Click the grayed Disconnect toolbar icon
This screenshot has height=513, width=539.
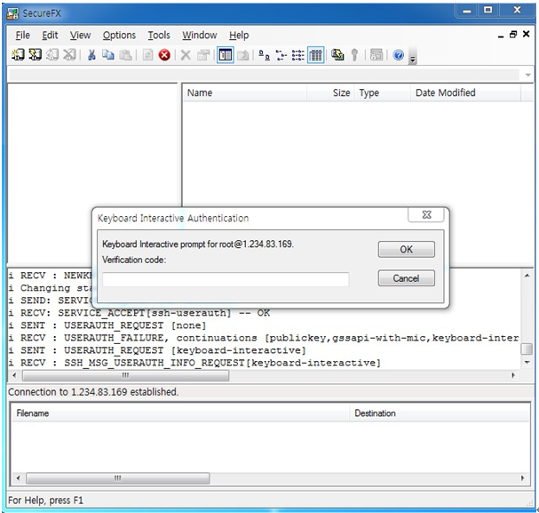click(69, 55)
